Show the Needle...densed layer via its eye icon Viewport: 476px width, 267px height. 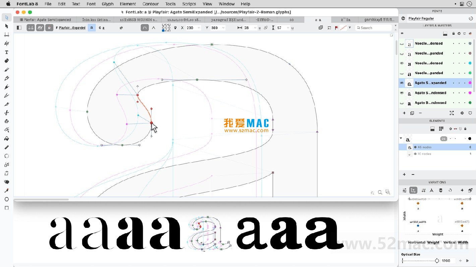tap(402, 43)
